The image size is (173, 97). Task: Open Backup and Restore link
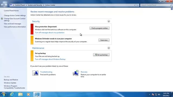[x=11, y=80]
